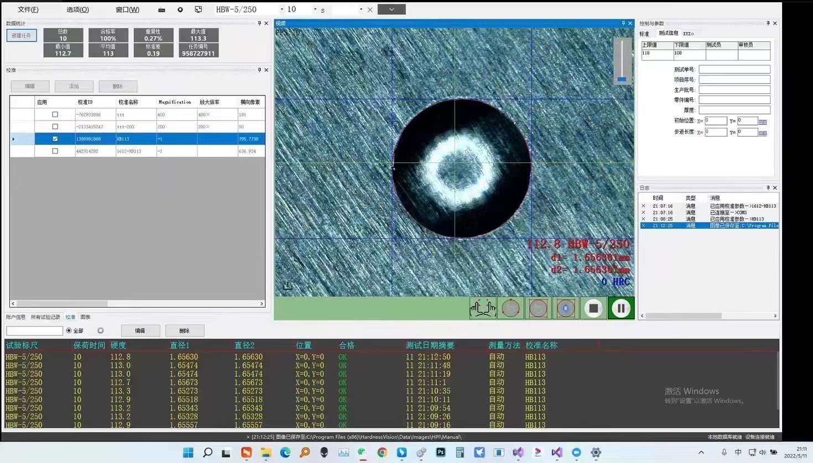The image size is (813, 463).
Task: Expand the dark chevron dropdown in toolbar
Action: (x=392, y=9)
